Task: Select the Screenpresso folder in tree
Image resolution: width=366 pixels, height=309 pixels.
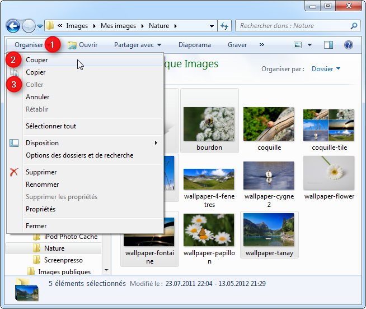Action: [x=63, y=260]
